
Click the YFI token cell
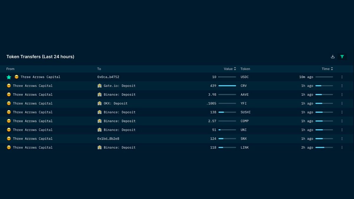click(x=244, y=103)
